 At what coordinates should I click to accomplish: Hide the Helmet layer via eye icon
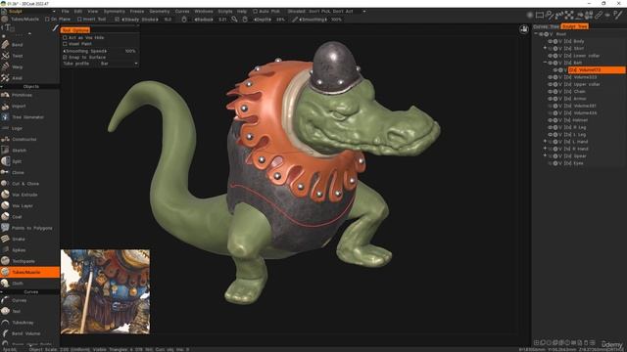tap(551, 120)
